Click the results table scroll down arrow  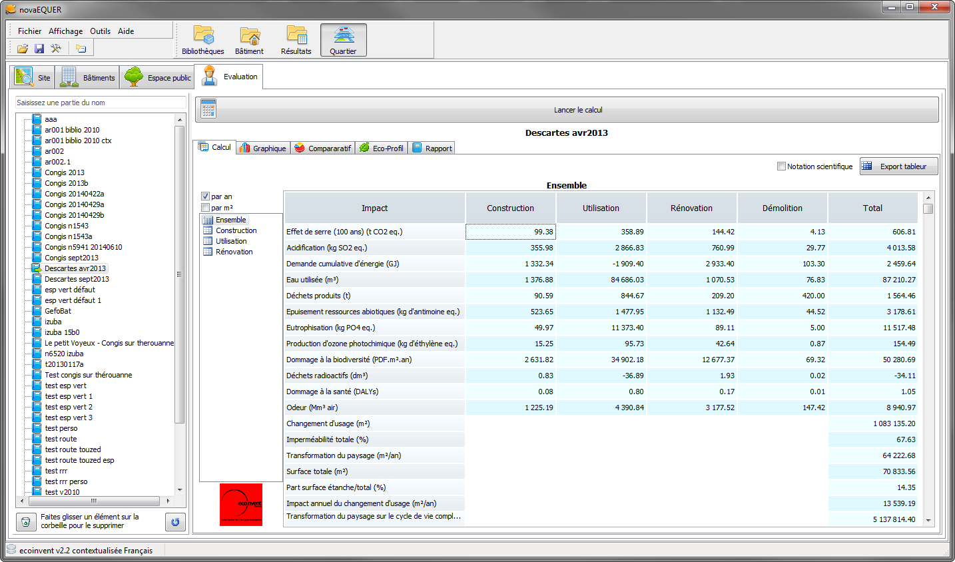(928, 521)
